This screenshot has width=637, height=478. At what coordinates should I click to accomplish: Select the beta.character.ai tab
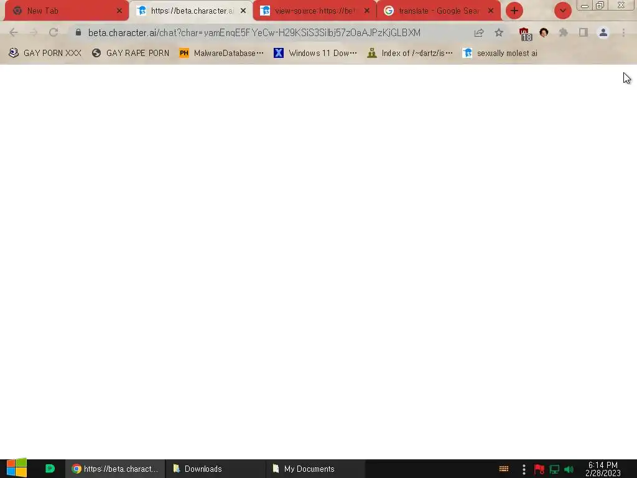point(192,11)
